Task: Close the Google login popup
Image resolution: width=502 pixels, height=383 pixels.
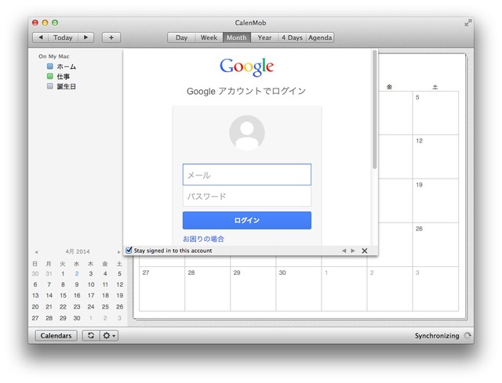Action: click(x=364, y=251)
